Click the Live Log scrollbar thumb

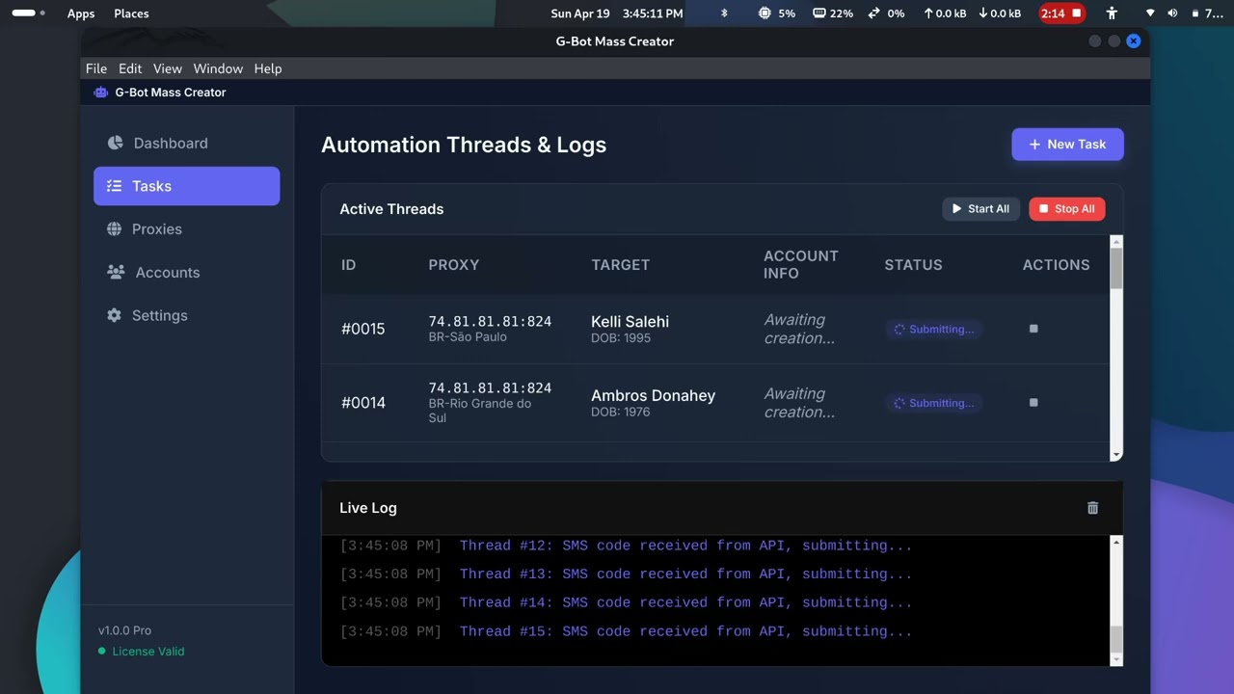[1116, 639]
